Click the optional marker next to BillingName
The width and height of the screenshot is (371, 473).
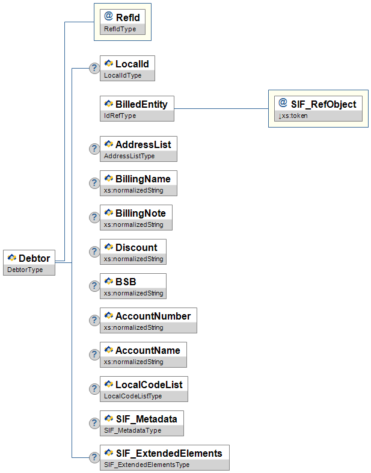click(x=94, y=183)
